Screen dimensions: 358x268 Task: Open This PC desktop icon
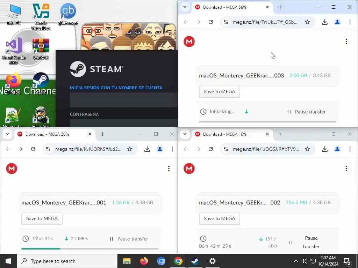pyautogui.click(x=14, y=14)
